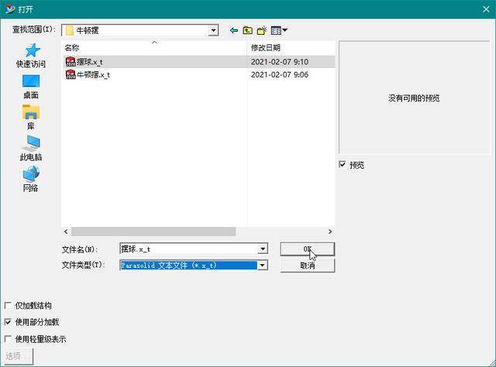
Task: Click the 牛顿摆.x_t file icon
Action: click(x=71, y=74)
